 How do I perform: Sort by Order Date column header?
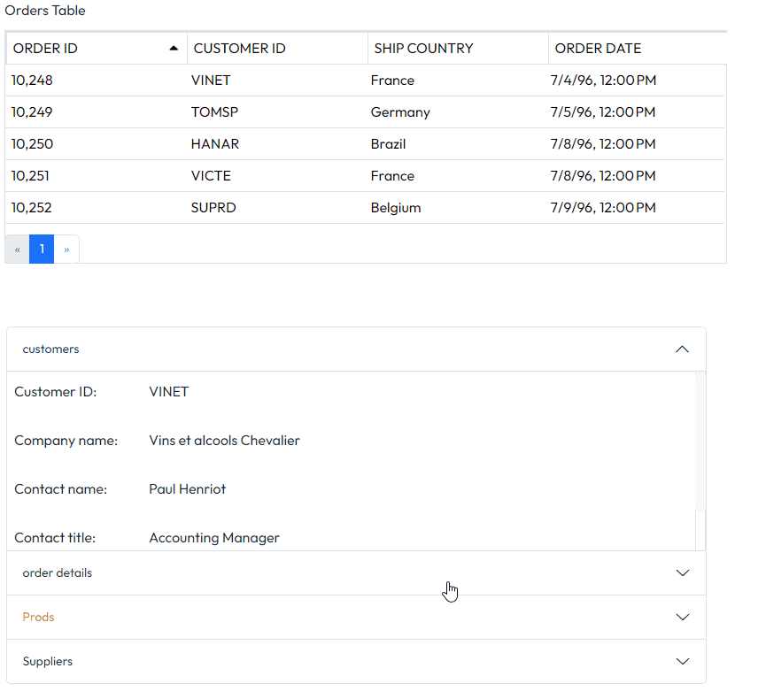click(638, 49)
